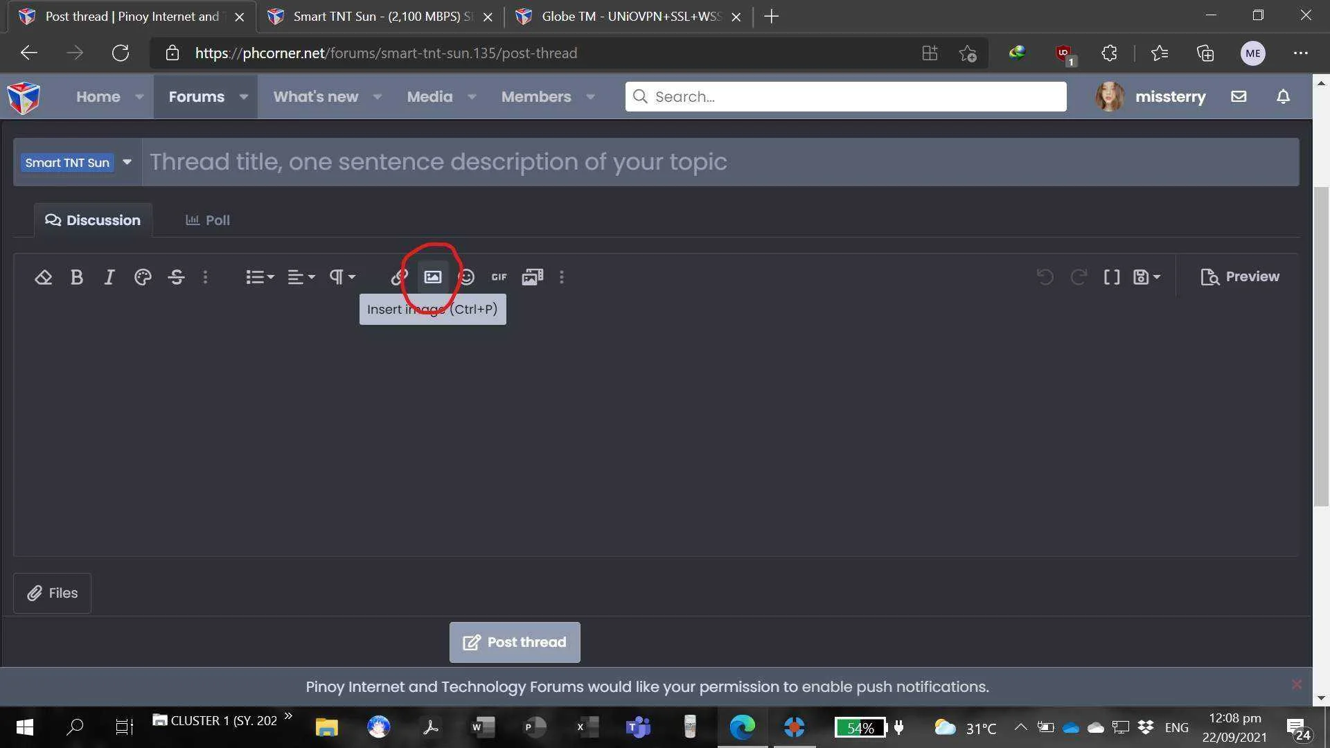Open the Members menu item

pos(536,97)
